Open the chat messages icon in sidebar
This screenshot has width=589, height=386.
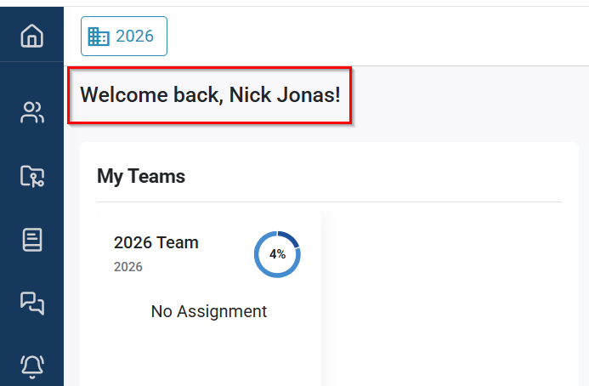coord(31,303)
